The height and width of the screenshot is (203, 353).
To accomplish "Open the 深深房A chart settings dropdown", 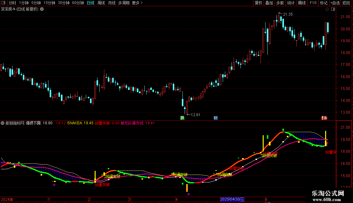I will (x=42, y=9).
